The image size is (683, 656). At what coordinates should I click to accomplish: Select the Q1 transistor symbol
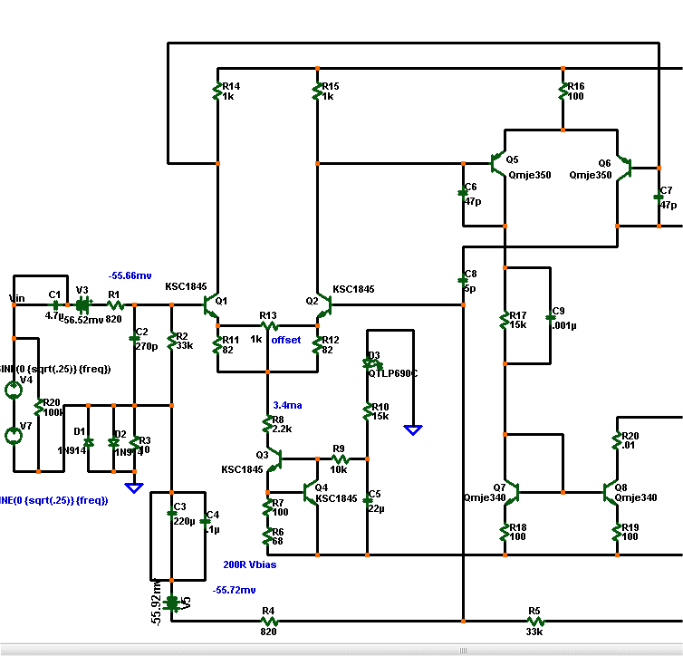pyautogui.click(x=211, y=305)
